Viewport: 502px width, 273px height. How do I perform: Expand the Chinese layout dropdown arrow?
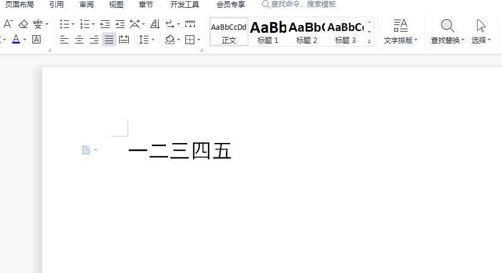[x=143, y=24]
